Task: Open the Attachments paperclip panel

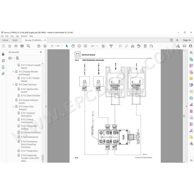Action: 3,74
